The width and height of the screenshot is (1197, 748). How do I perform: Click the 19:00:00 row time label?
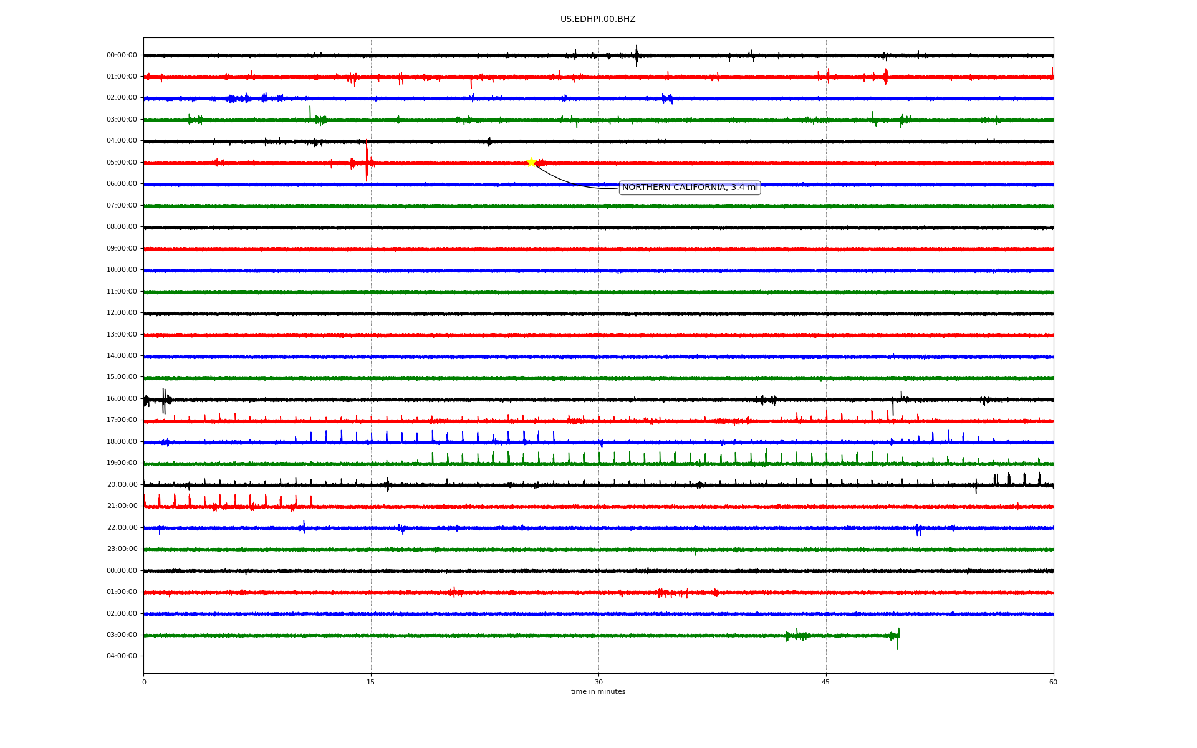(122, 463)
